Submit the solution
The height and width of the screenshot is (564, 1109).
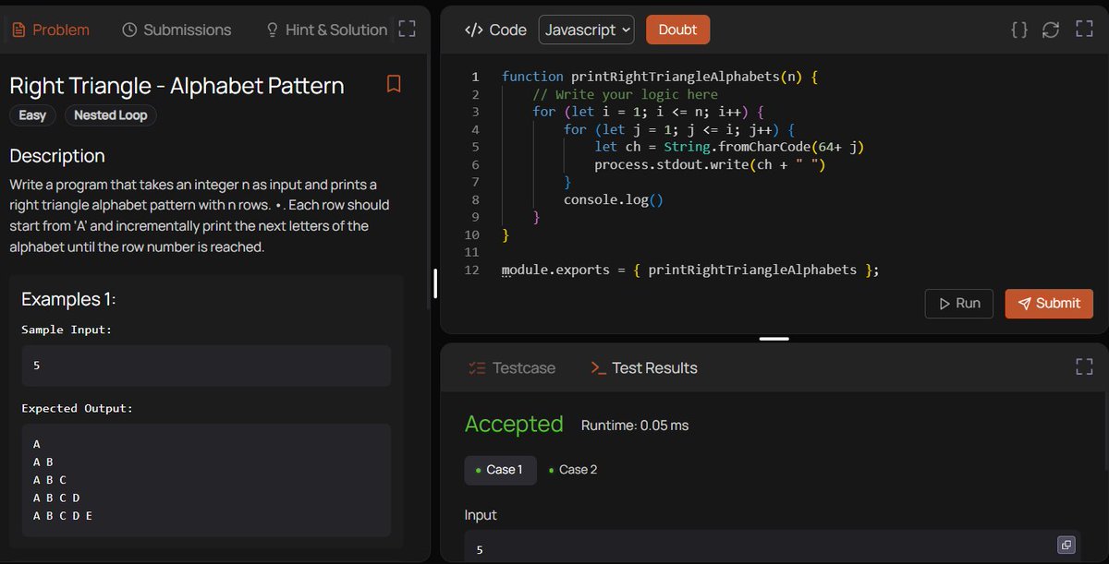coord(1049,304)
